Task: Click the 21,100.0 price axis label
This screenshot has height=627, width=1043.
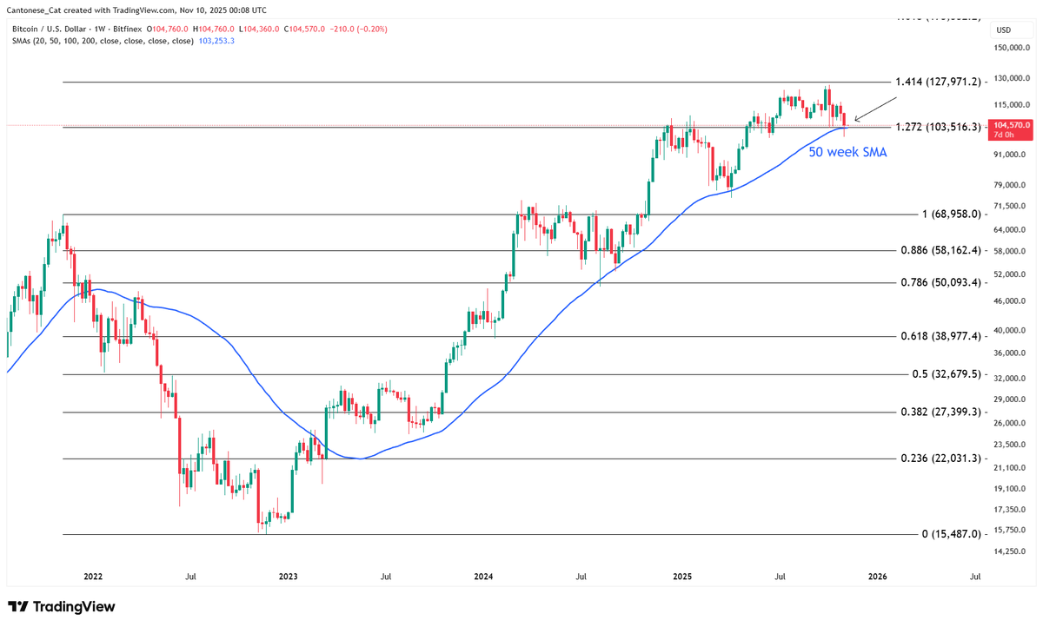Action: (1011, 467)
